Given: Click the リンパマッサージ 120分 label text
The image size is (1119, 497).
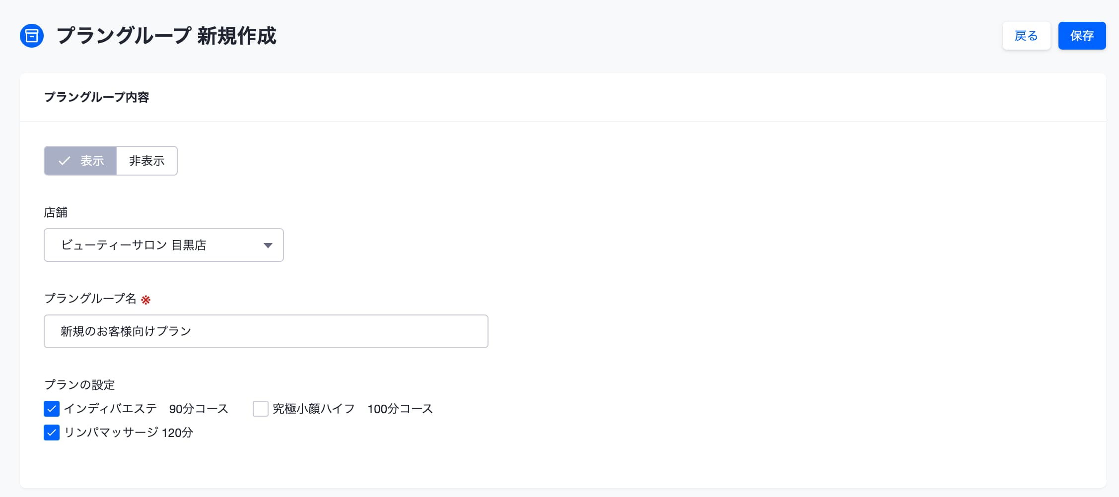Looking at the screenshot, I should pyautogui.click(x=129, y=433).
